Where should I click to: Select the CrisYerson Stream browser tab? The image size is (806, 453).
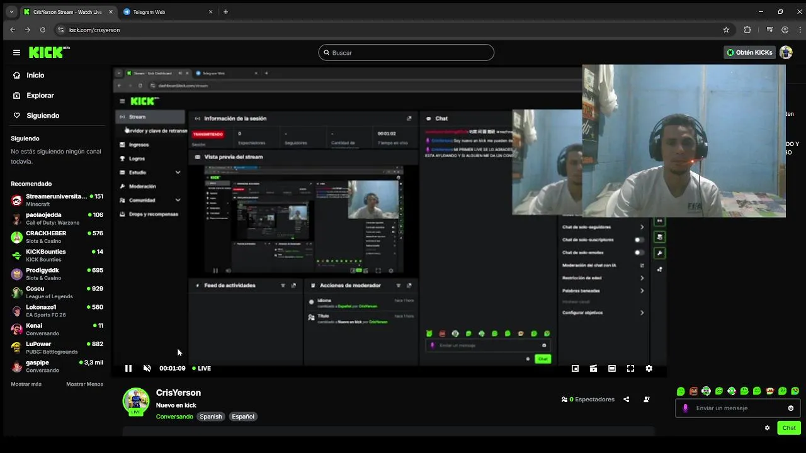tap(67, 11)
